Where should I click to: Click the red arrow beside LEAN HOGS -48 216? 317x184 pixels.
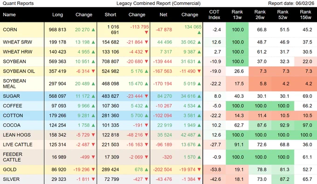[x=146, y=135]
